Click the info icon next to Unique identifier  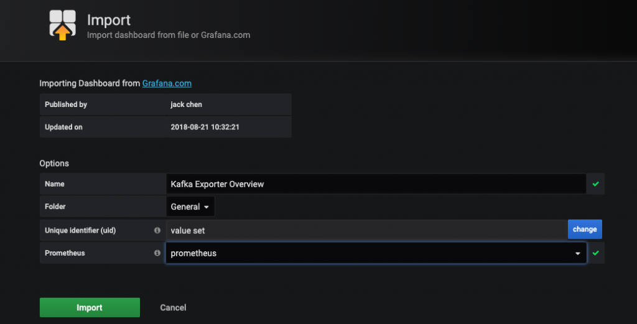tap(157, 230)
